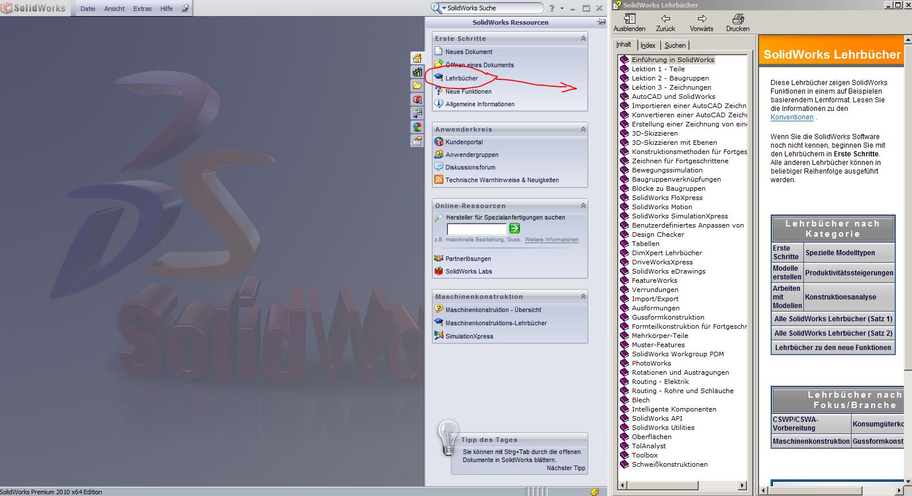Select the SolidWorks Motion topic
Viewport: 912px width, 496px height.
662,207
